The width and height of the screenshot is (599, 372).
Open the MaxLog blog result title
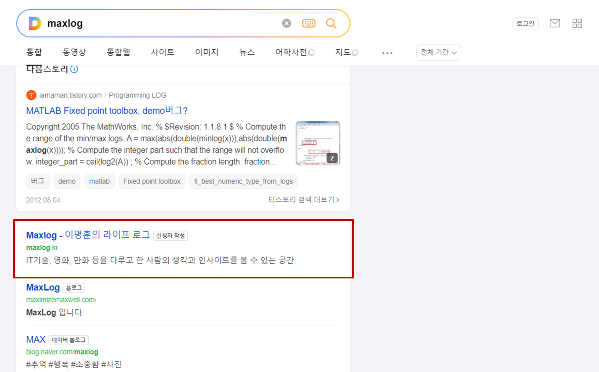(43, 287)
